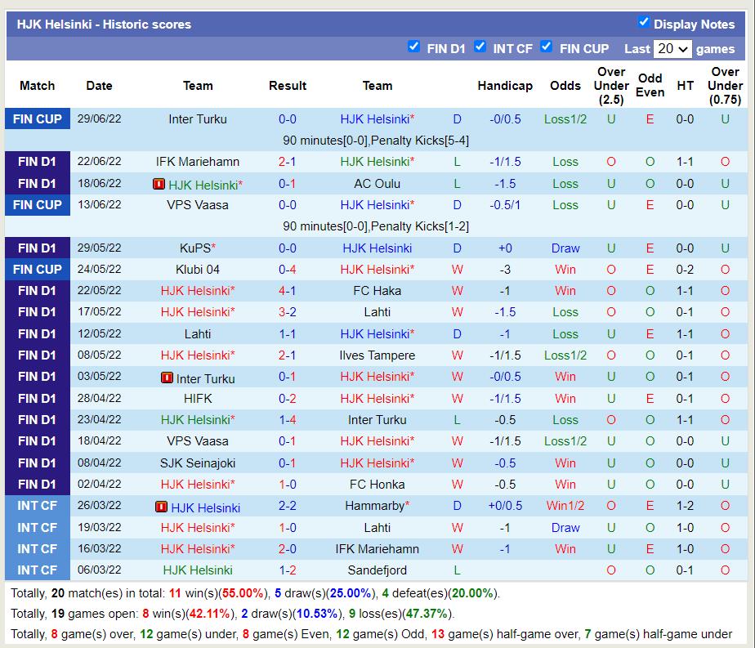The image size is (755, 648).
Task: Disable the FIN CUP filter checkbox
Action: coord(546,47)
